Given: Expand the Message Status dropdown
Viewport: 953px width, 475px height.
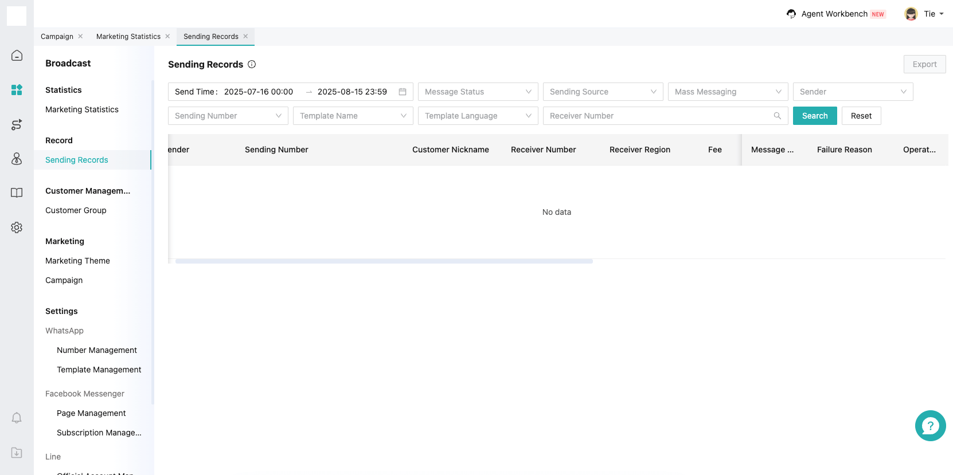Looking at the screenshot, I should tap(478, 92).
